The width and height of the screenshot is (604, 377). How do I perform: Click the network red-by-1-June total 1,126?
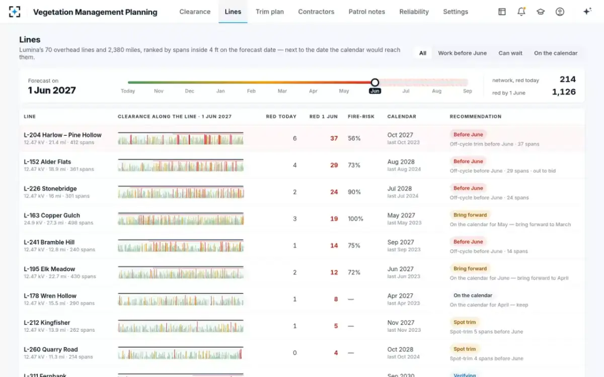564,92
